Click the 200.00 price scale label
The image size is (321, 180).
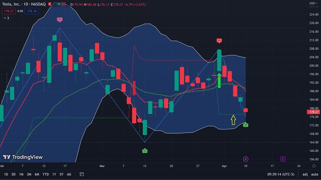pyautogui.click(x=314, y=66)
